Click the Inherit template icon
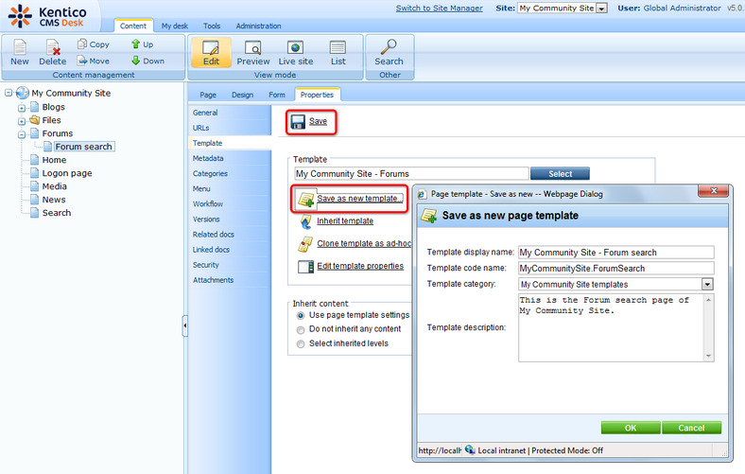Image resolution: width=745 pixels, height=474 pixels. click(305, 221)
